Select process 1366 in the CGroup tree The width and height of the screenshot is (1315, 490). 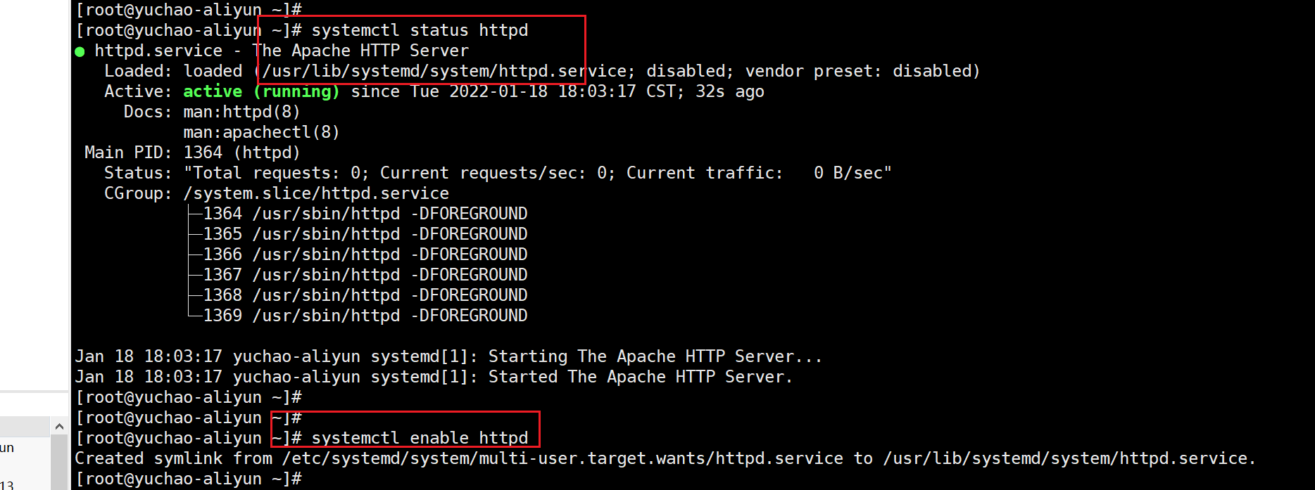pyautogui.click(x=365, y=254)
